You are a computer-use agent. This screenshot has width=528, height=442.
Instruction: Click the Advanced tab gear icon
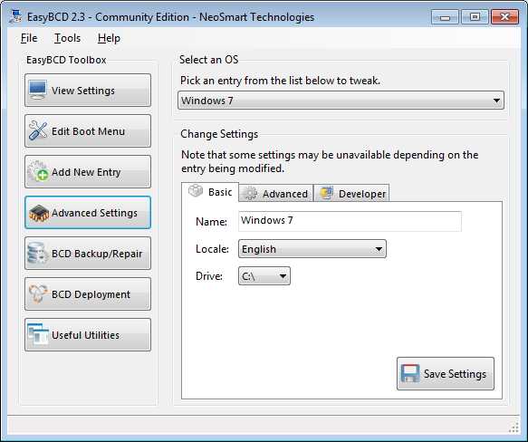tap(250, 194)
